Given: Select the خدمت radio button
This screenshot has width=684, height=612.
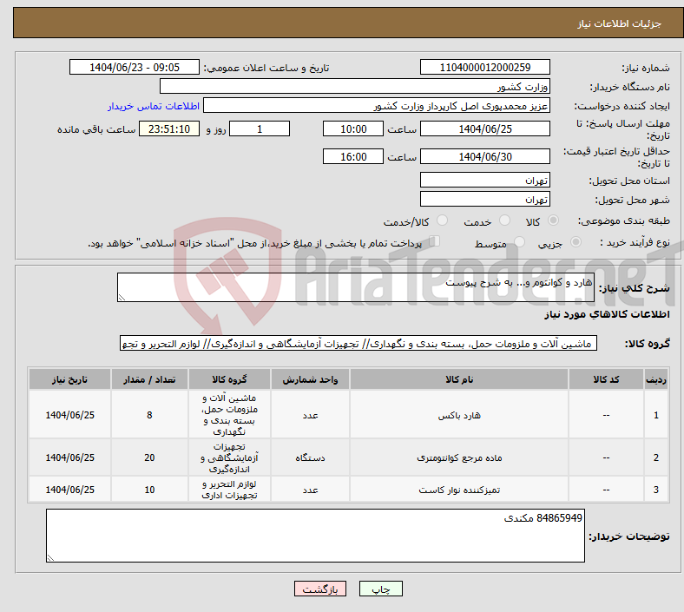Looking at the screenshot, I should (504, 220).
